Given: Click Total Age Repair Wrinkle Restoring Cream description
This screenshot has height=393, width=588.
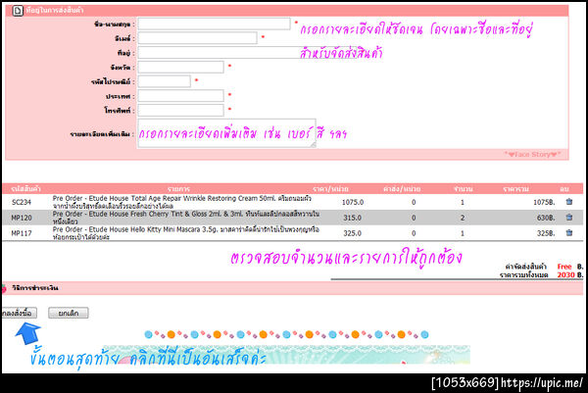Looking at the screenshot, I should tap(182, 202).
